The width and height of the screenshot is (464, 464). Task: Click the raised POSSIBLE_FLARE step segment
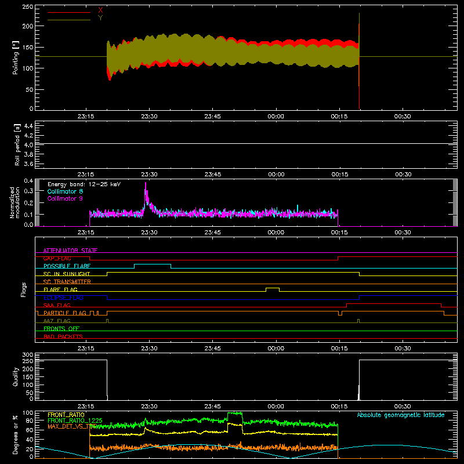coord(153,264)
